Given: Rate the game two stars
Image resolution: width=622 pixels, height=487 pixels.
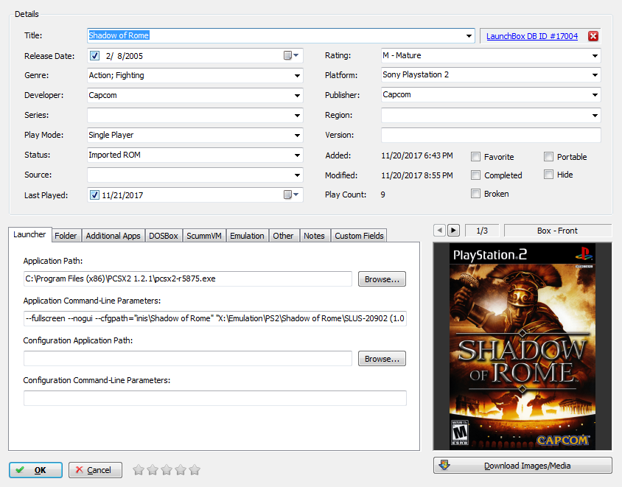Looking at the screenshot, I should [x=153, y=470].
